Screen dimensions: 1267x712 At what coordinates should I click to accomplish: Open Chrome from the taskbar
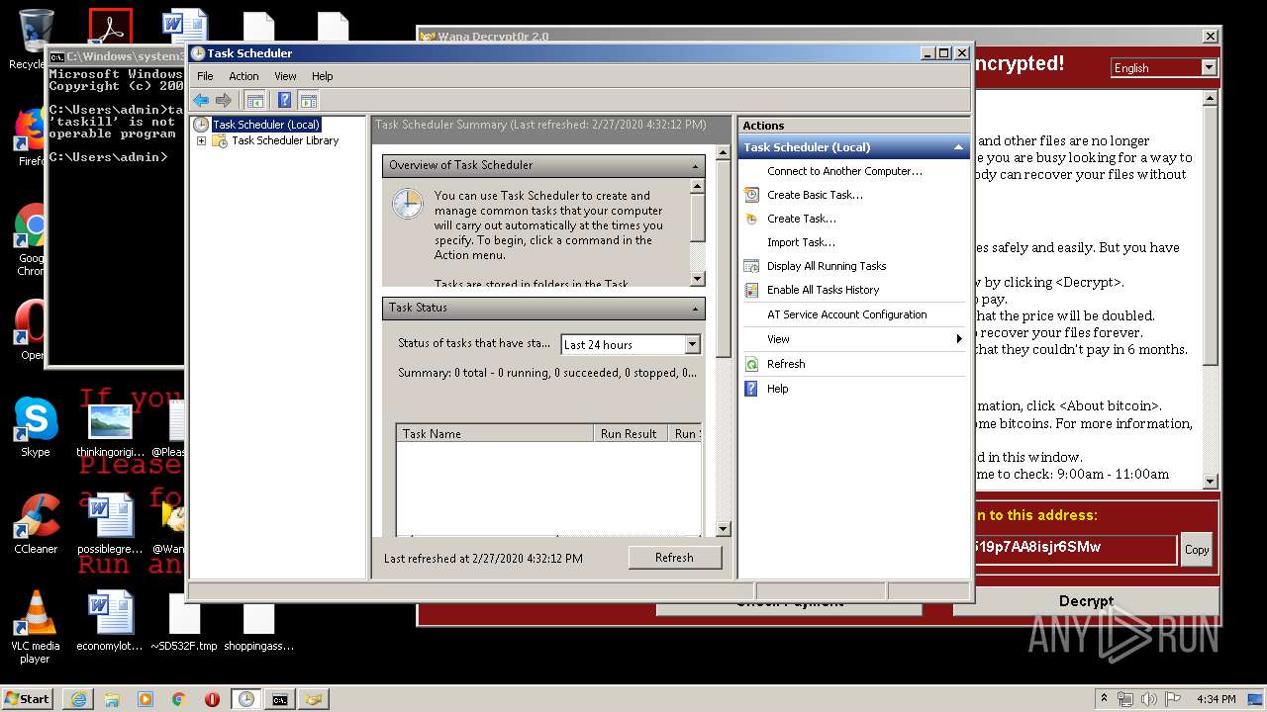coord(179,699)
